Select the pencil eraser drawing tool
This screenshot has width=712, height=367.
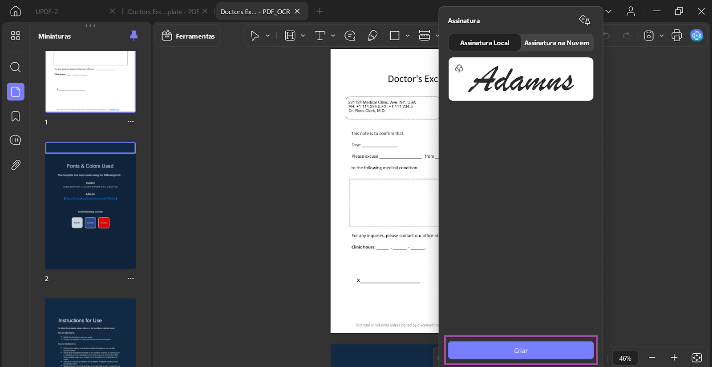pyautogui.click(x=373, y=36)
